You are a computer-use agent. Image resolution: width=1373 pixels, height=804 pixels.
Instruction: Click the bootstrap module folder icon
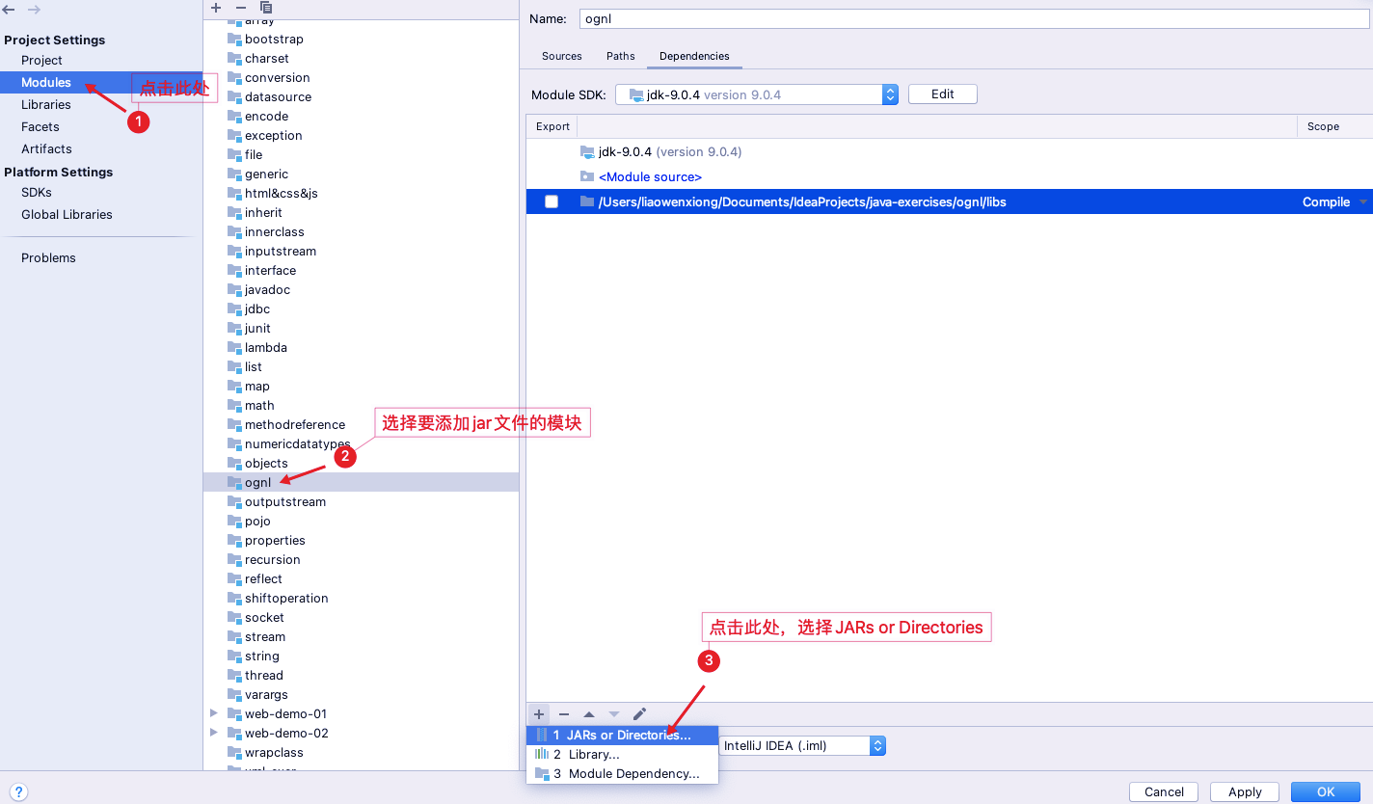point(234,40)
